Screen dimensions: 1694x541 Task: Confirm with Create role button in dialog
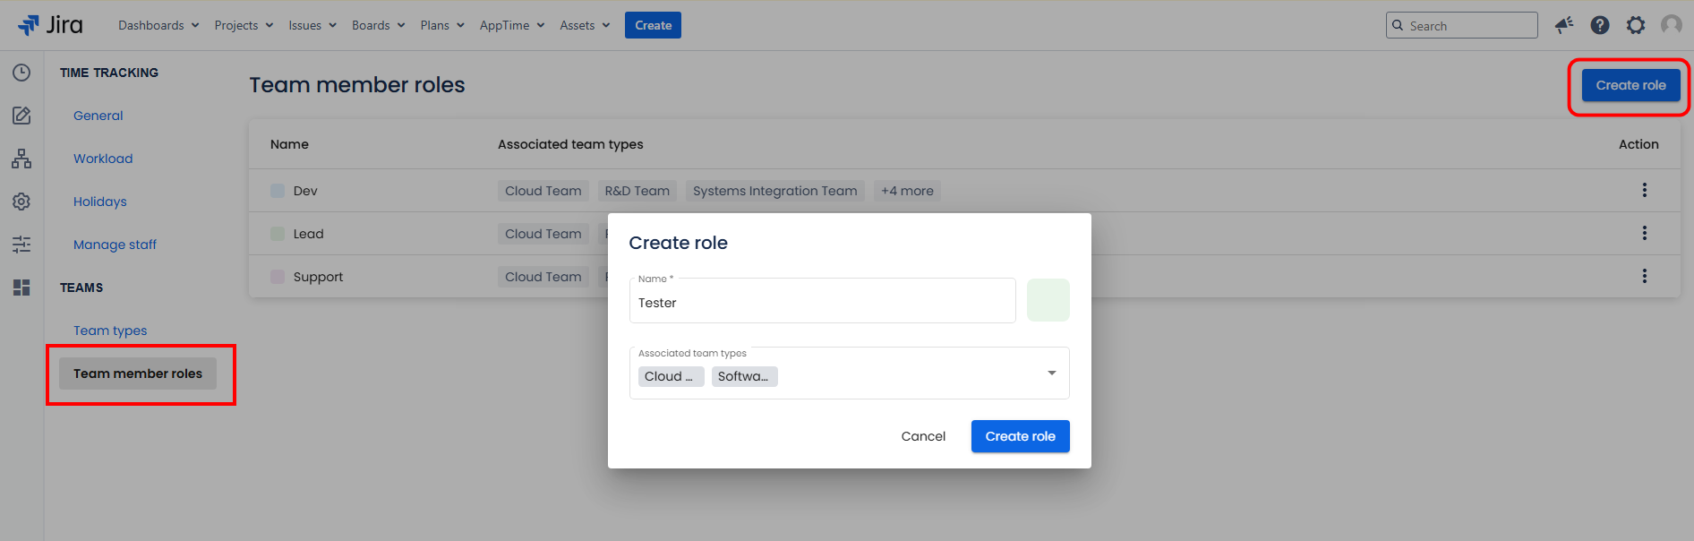[x=1020, y=436]
